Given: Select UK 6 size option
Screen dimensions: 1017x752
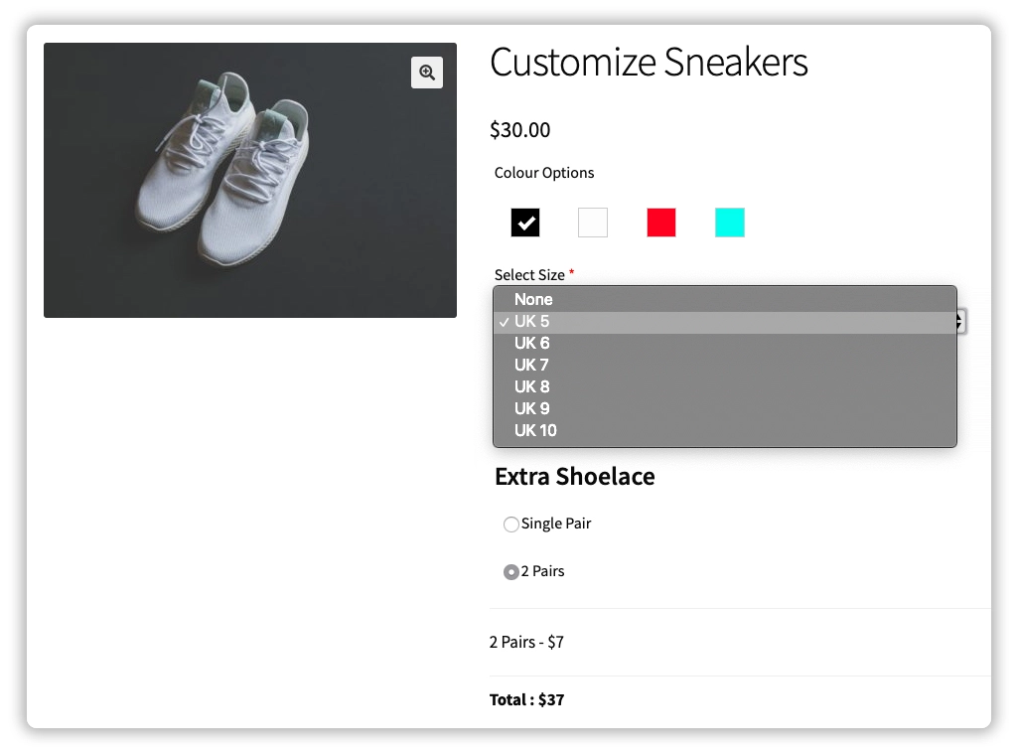Looking at the screenshot, I should click(532, 344).
